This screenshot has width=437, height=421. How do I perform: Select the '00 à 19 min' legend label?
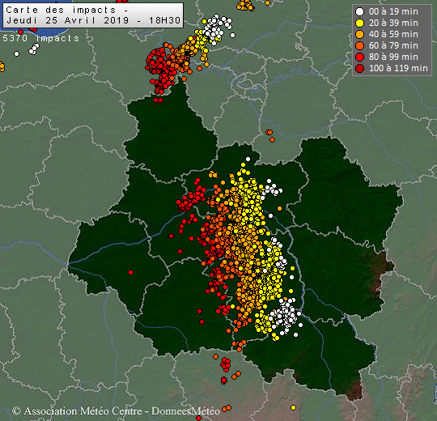click(393, 11)
